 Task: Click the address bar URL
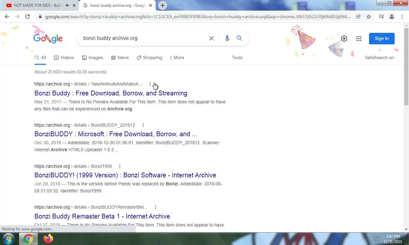[197, 17]
